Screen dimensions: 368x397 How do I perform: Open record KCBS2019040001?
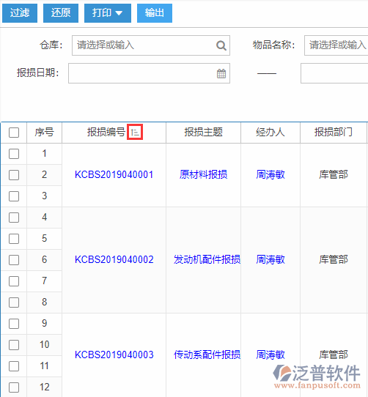(x=114, y=175)
